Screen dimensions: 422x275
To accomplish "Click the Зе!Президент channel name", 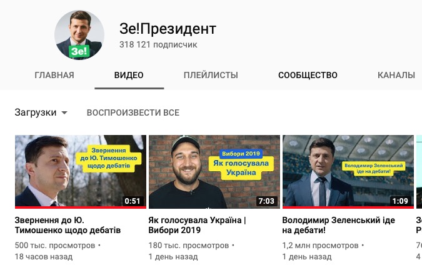I will [x=168, y=29].
